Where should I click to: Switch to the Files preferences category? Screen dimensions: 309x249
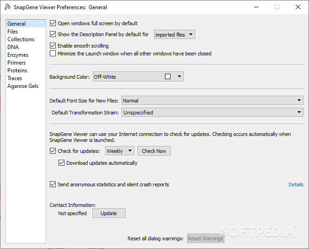(26, 32)
